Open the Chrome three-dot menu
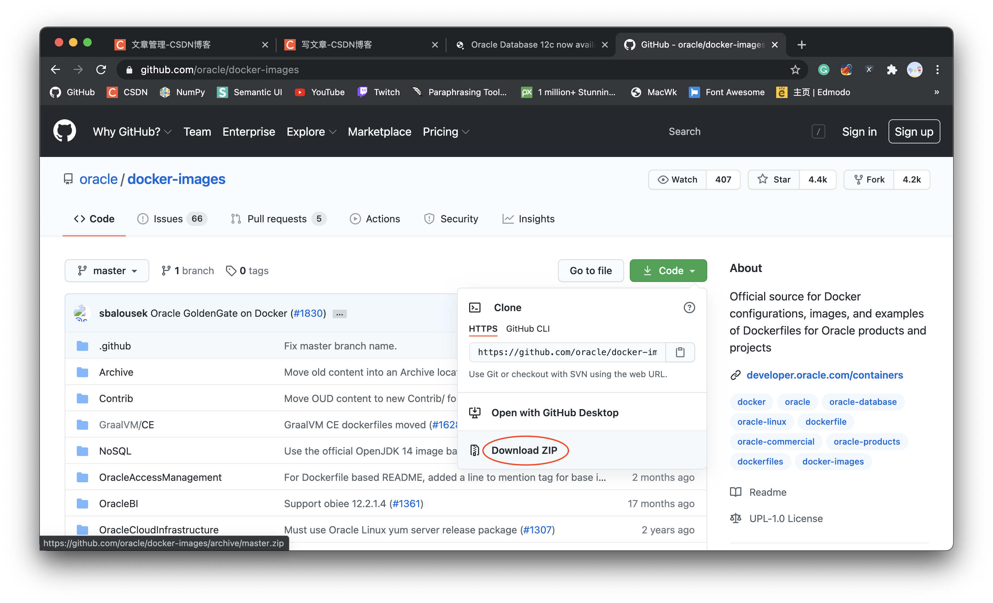The height and width of the screenshot is (603, 993). [x=938, y=70]
